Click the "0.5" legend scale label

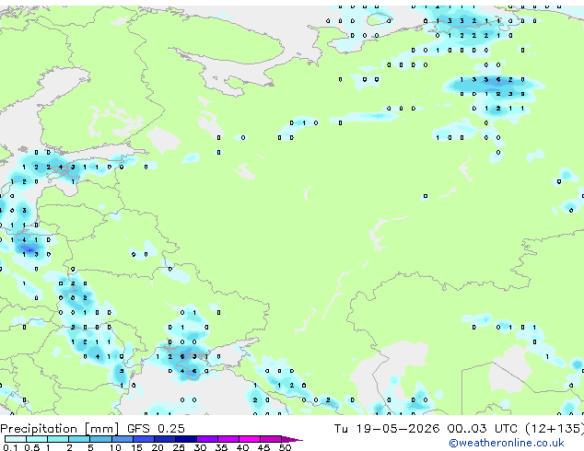point(32,447)
